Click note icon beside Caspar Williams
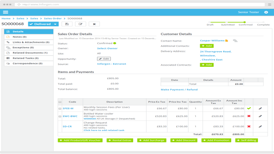 pos(227,41)
